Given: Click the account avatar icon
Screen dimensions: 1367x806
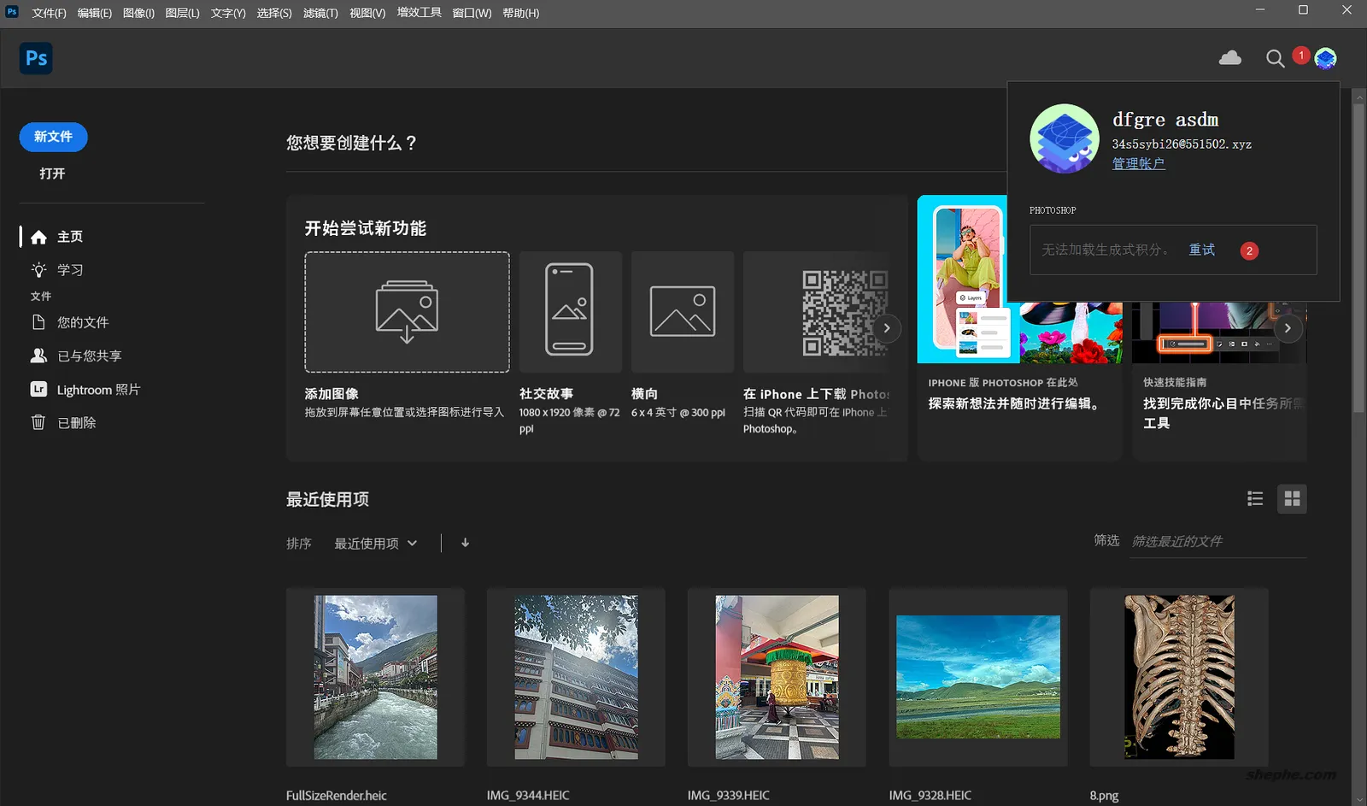Looking at the screenshot, I should pos(1325,57).
